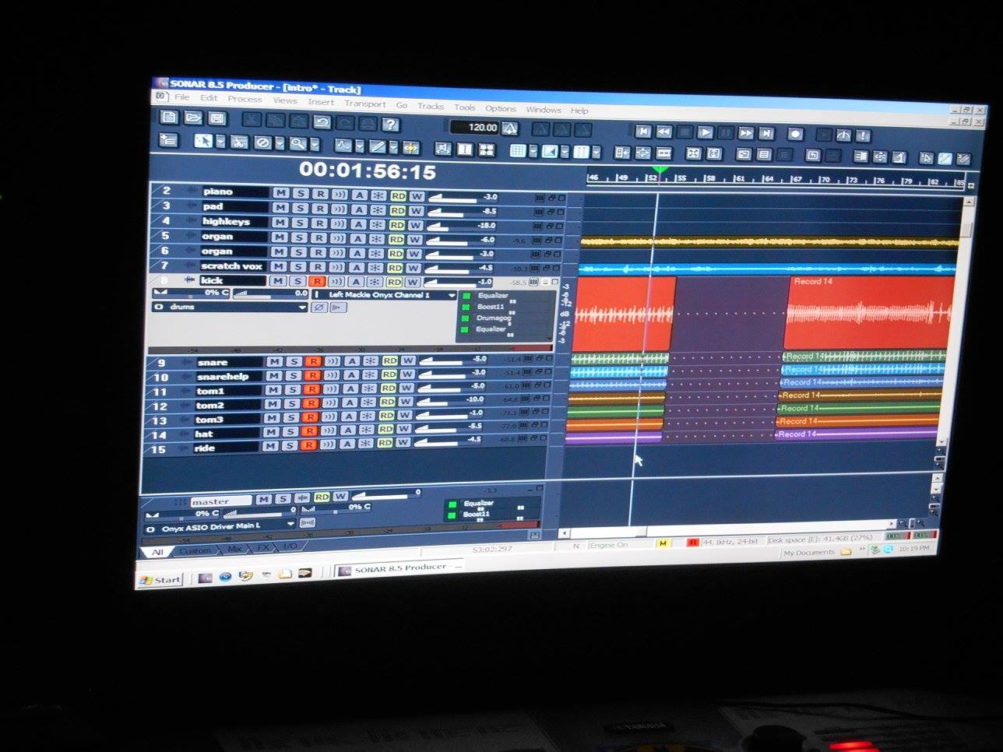Toggle automation write W on ride track

click(x=403, y=443)
